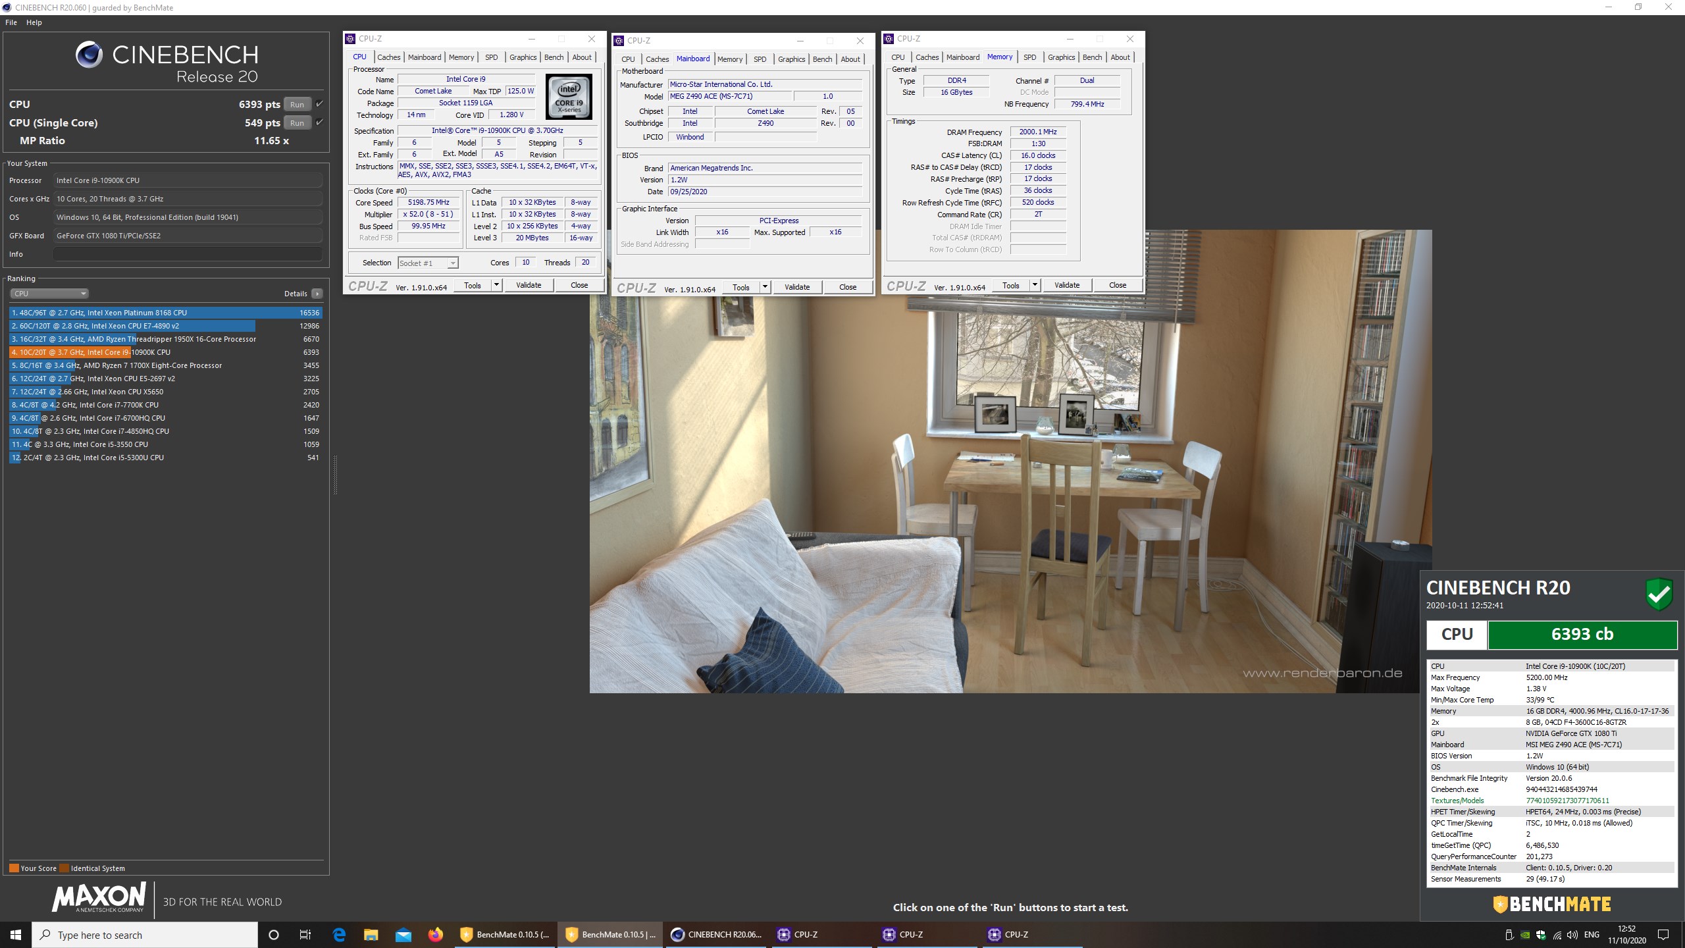The width and height of the screenshot is (1685, 948).
Task: Switch to first BenchMate 0.10.5 taskbar item
Action: 505,935
